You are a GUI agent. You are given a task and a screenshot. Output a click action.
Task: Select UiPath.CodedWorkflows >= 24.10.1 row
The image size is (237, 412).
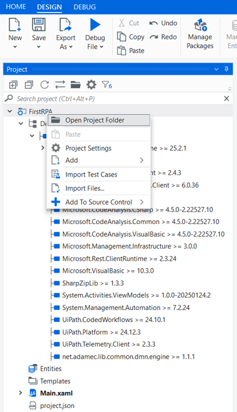click(x=114, y=320)
